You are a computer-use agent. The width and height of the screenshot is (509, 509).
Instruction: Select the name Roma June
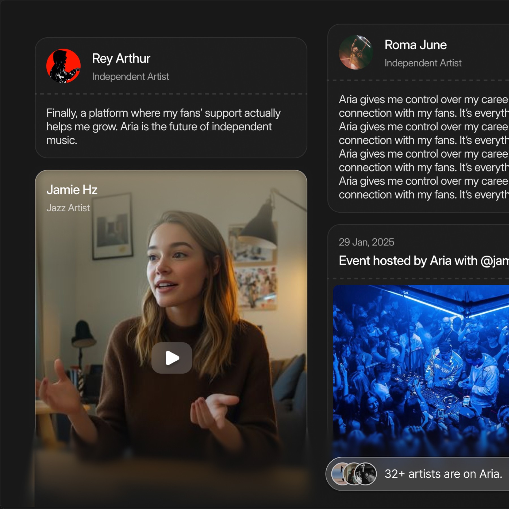[415, 45]
